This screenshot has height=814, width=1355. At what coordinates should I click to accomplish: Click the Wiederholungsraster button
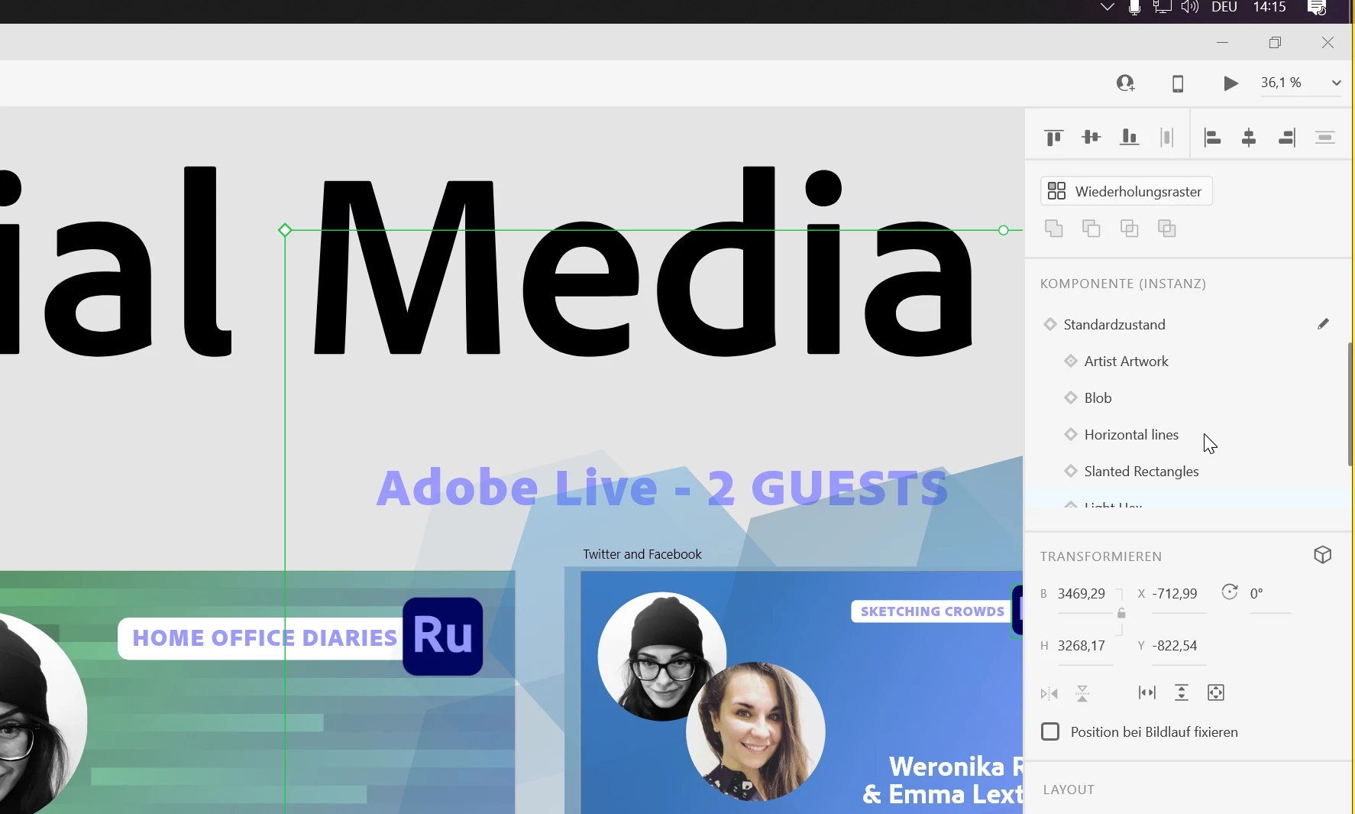[1127, 191]
